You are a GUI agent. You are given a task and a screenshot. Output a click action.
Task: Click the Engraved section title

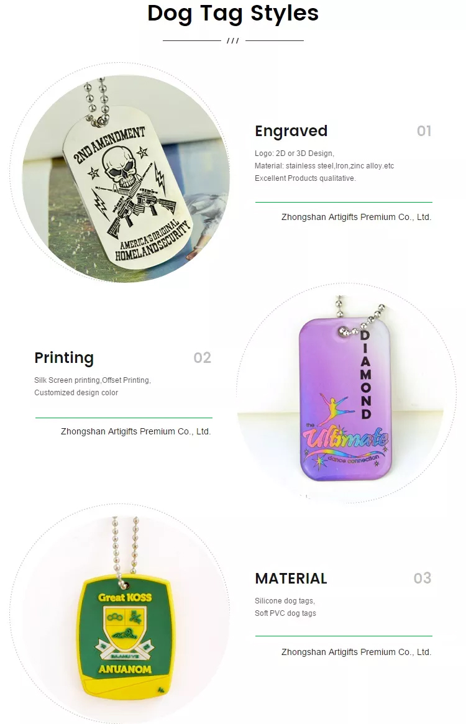point(291,131)
